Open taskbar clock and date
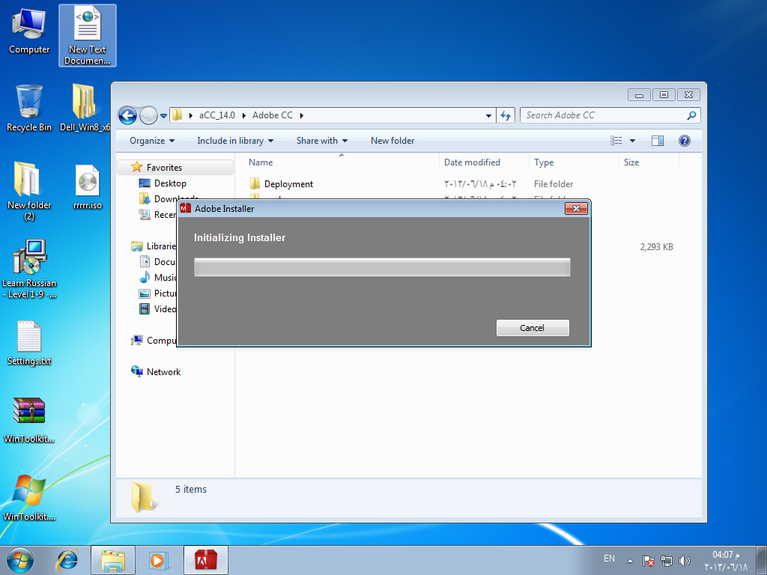The height and width of the screenshot is (575, 767). coord(725,561)
